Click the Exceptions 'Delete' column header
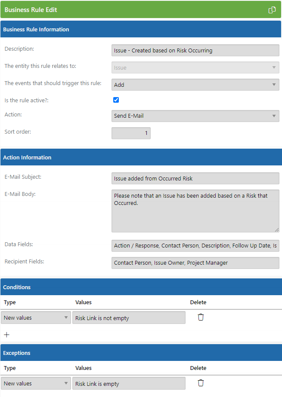This screenshot has height=397, width=282. pos(198,368)
